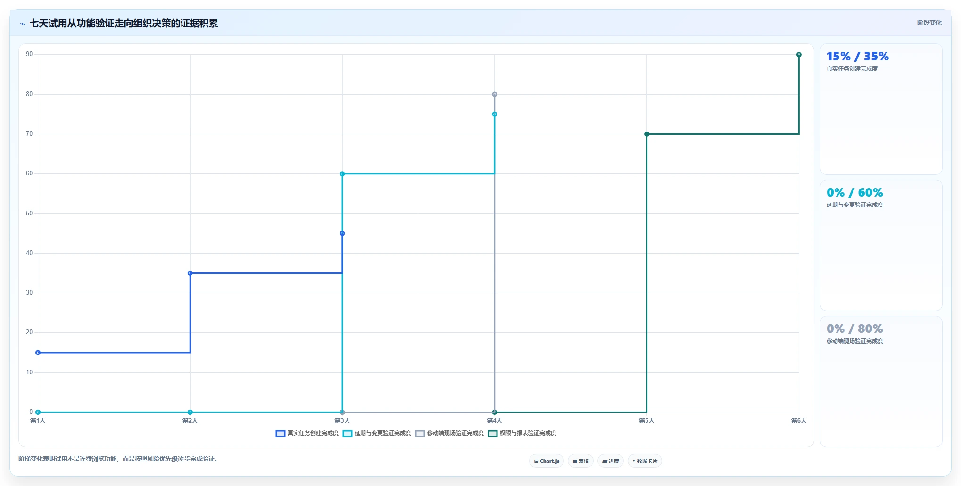Image resolution: width=961 pixels, height=486 pixels.
Task: Click the 第5天 axis label
Action: (646, 420)
